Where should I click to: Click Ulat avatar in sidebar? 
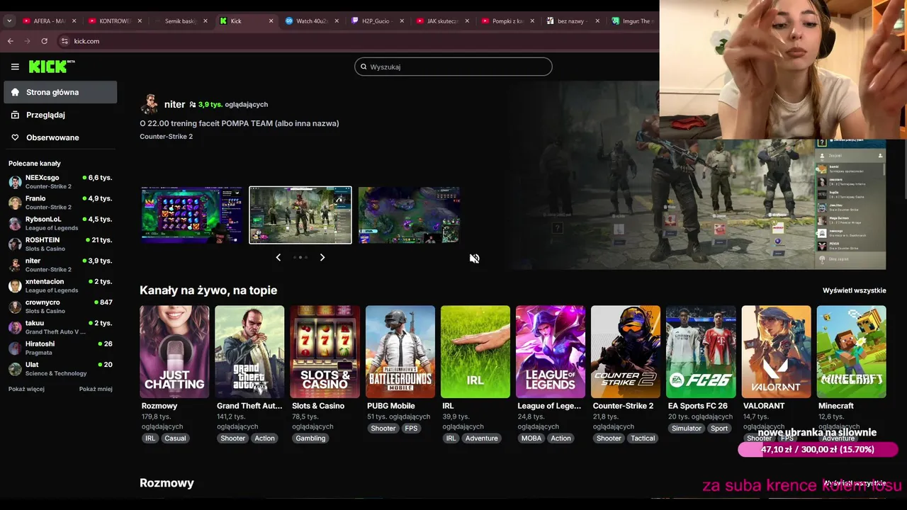(15, 369)
